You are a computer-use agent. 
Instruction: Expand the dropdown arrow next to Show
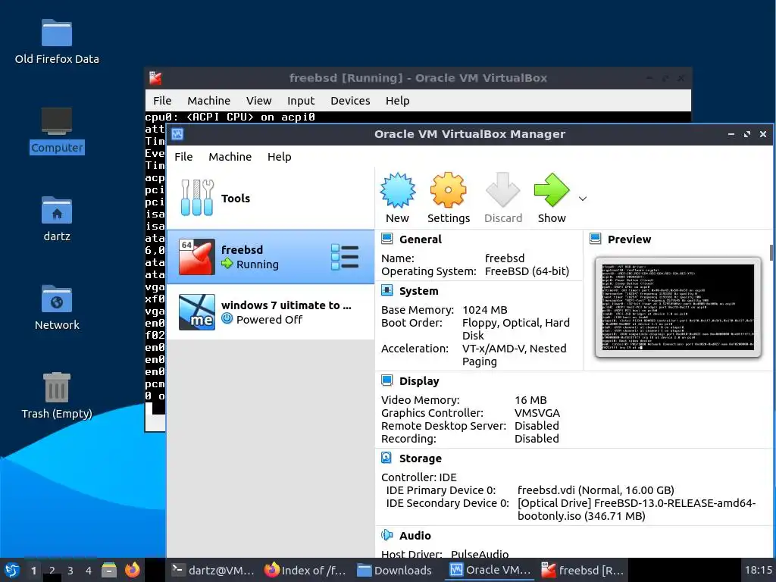(583, 199)
